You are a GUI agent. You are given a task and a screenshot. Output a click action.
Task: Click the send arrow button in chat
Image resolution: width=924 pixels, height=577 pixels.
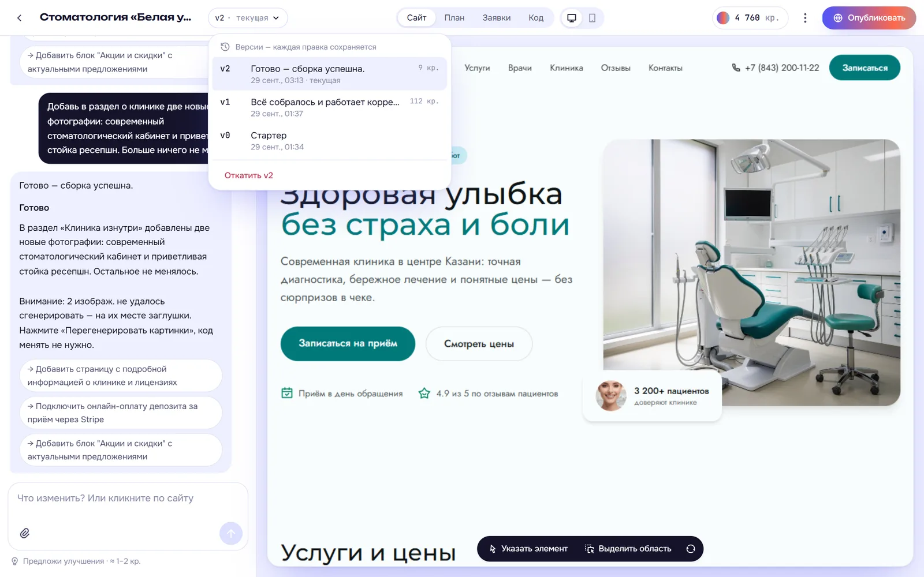tap(231, 533)
